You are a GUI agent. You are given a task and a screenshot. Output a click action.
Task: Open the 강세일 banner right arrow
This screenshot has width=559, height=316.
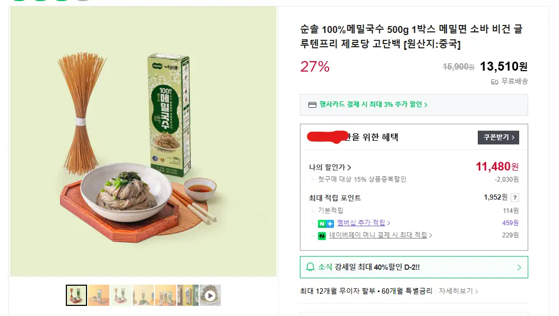(519, 267)
